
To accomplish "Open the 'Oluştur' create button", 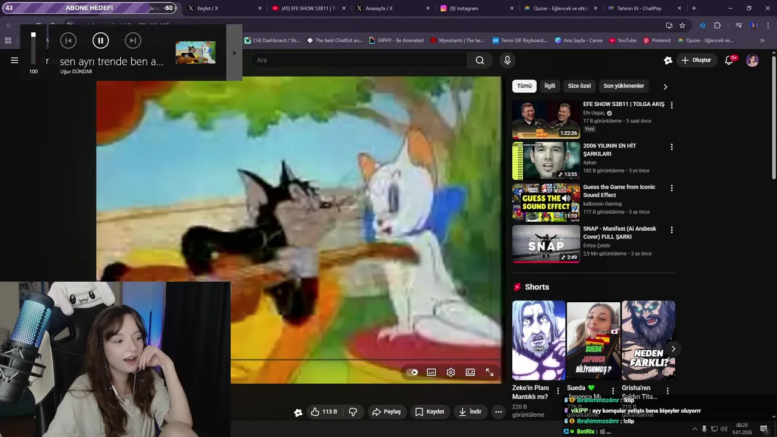I will click(x=696, y=60).
